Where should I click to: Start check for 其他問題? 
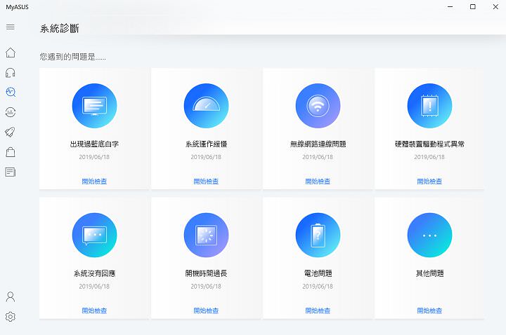click(x=429, y=310)
